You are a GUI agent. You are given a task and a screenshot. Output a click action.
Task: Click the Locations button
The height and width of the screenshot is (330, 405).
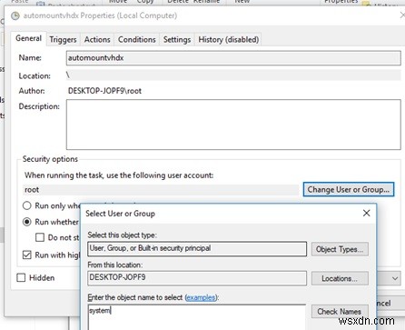[340, 278]
